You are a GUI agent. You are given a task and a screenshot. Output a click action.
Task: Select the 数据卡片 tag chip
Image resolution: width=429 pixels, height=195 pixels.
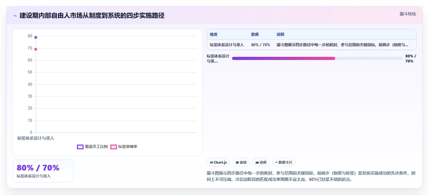click(284, 162)
